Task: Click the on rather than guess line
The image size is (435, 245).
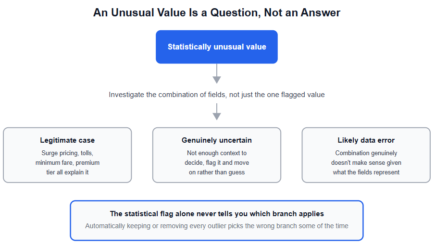Action: point(217,172)
